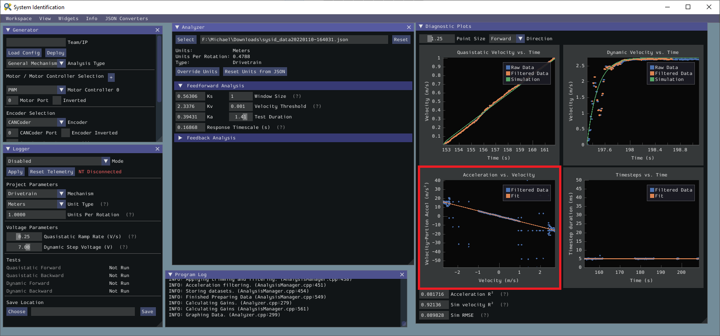The image size is (720, 336).
Task: Click the Deploy button
Action: [55, 53]
